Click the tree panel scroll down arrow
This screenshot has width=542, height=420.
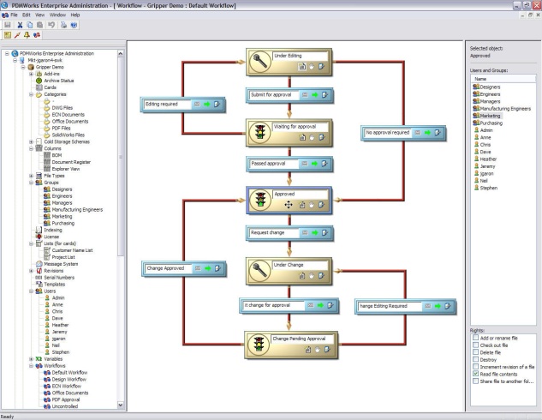[x=120, y=405]
